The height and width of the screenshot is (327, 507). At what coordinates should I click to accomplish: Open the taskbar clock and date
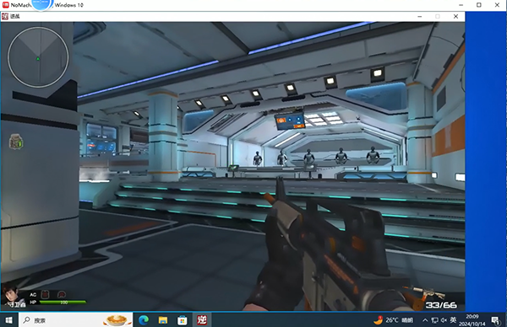(x=472, y=320)
